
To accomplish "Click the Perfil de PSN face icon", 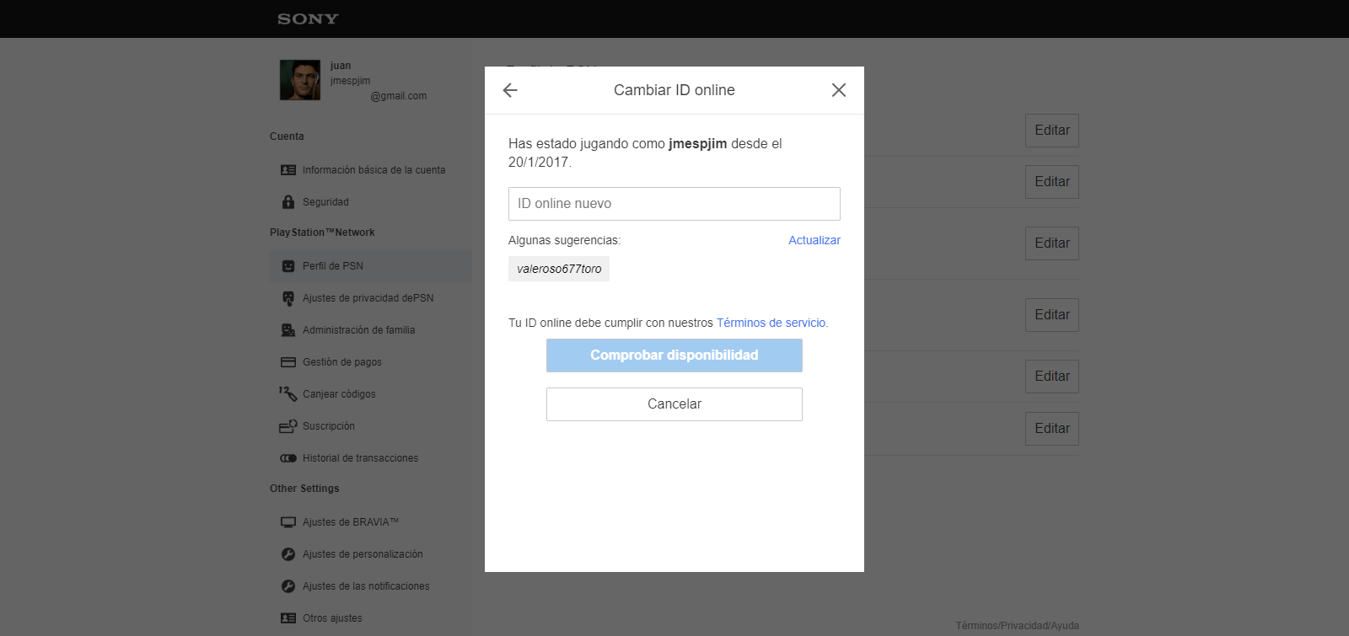I will point(288,266).
